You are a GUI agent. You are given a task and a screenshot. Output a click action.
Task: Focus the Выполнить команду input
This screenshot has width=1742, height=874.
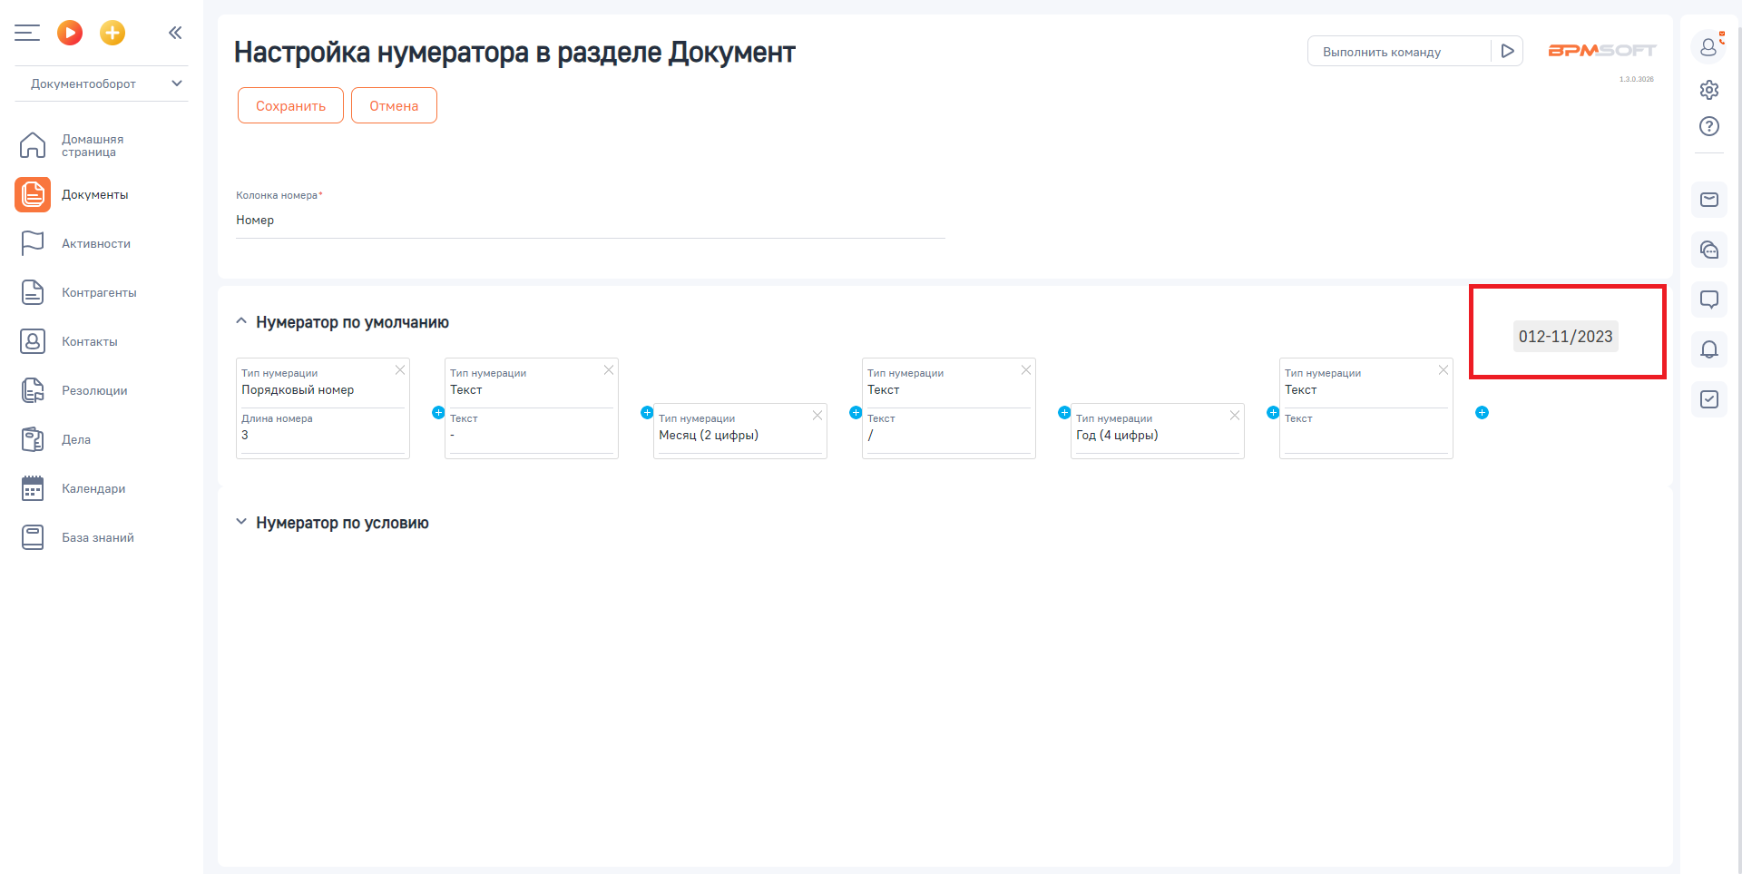click(1399, 52)
